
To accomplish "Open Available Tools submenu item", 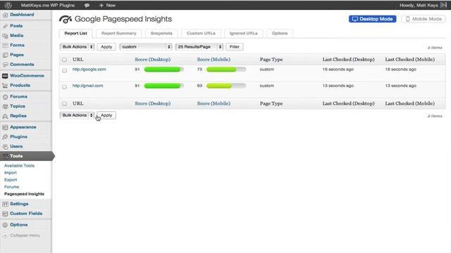I will 19,166.
